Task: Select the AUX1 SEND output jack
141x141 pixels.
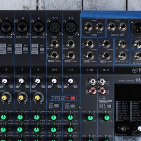Action: [x=88, y=26]
